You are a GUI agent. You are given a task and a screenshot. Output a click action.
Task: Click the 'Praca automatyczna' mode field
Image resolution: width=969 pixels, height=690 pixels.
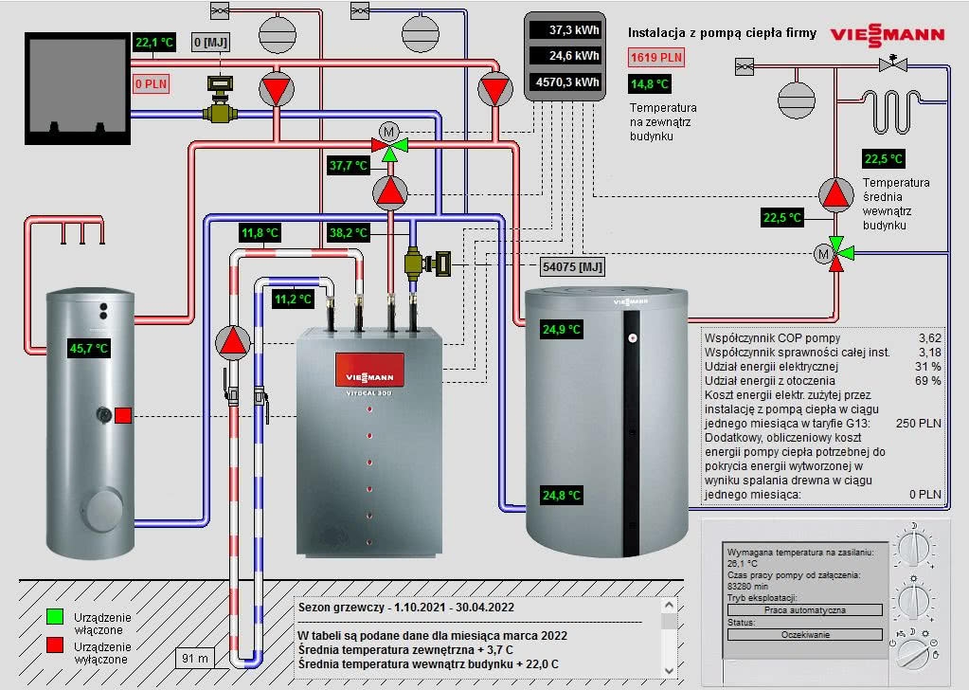pyautogui.click(x=804, y=610)
